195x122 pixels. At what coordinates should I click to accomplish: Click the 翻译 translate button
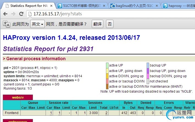(98, 24)
